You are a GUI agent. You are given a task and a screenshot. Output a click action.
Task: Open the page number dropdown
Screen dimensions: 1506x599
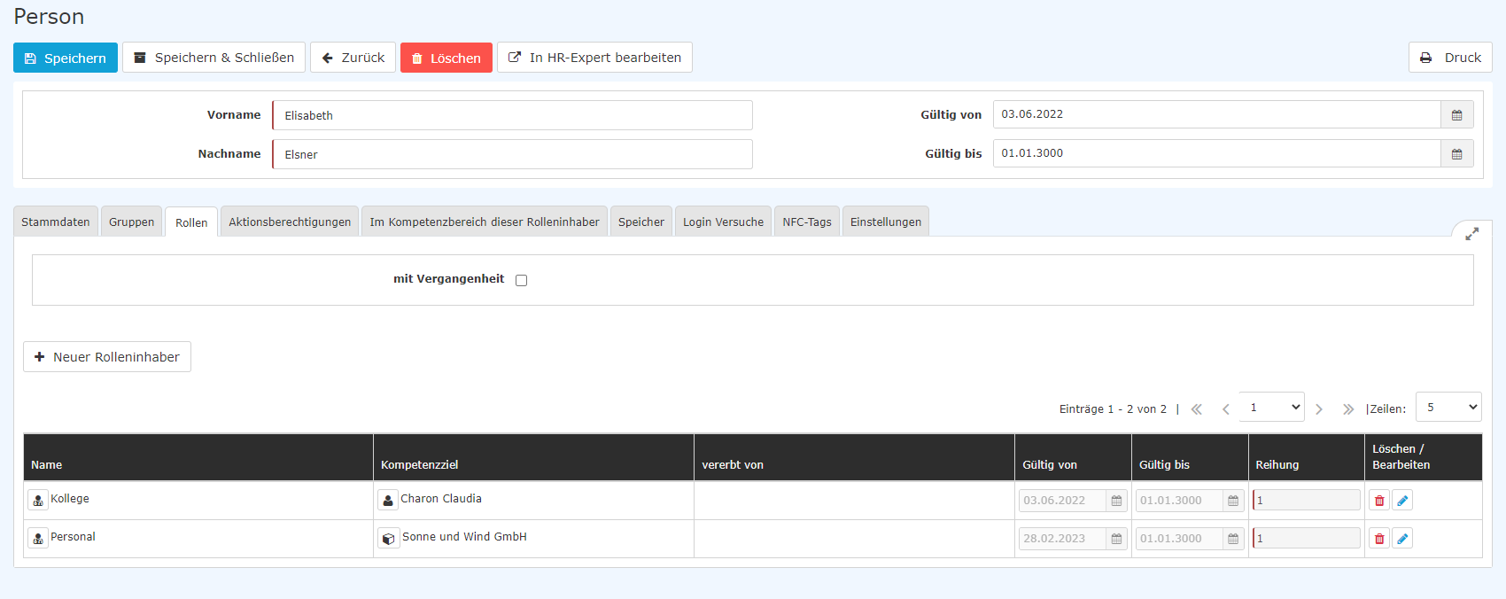click(x=1271, y=407)
